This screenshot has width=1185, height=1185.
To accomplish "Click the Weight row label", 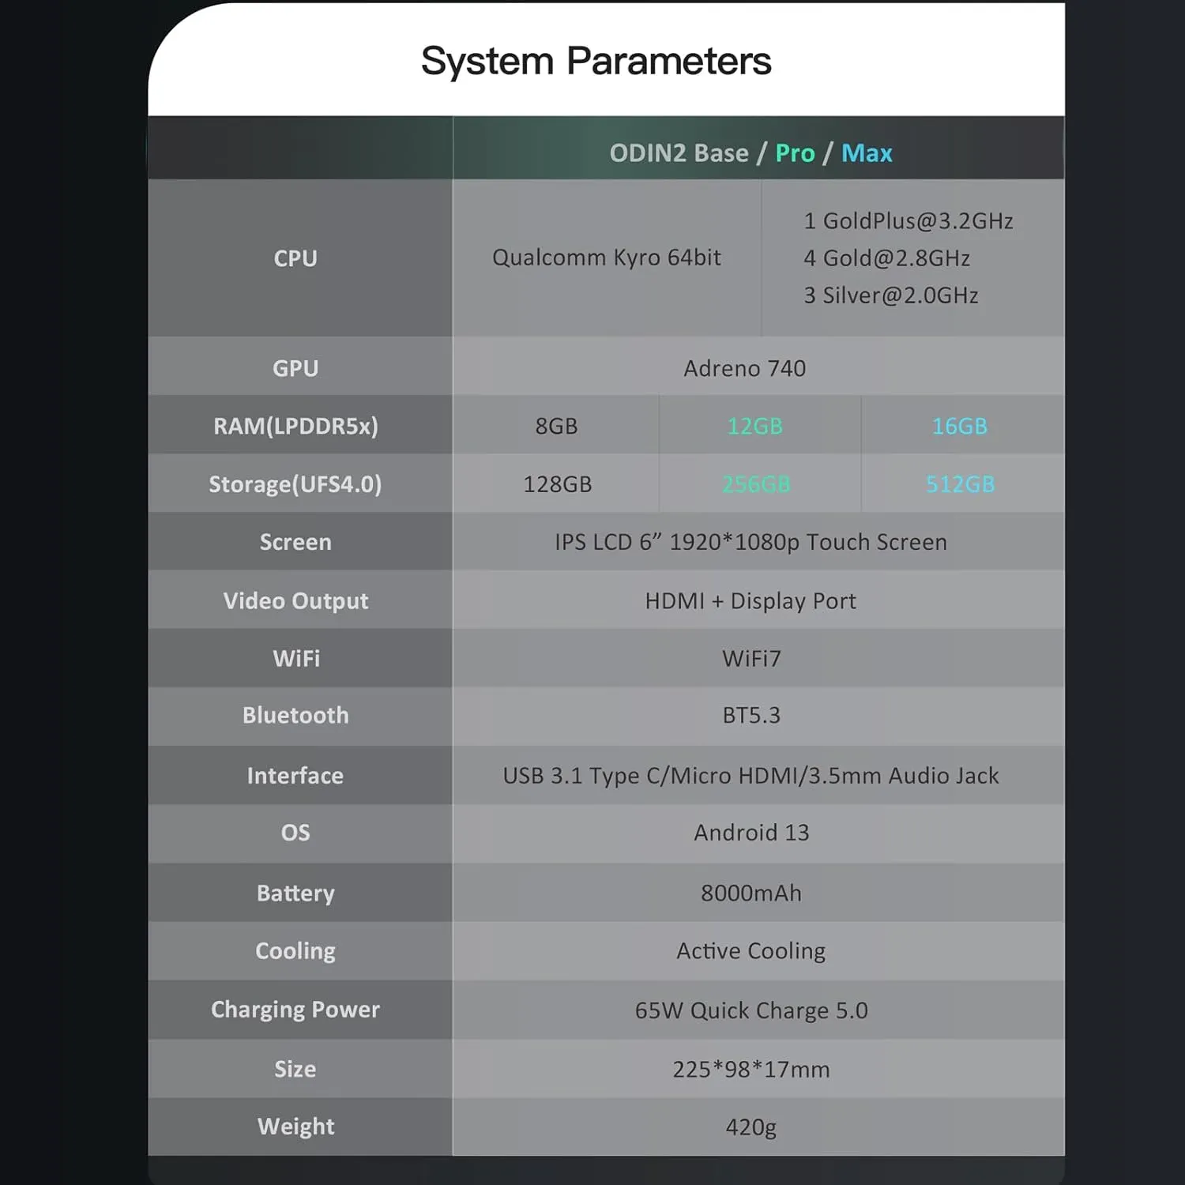I will point(295,1126).
